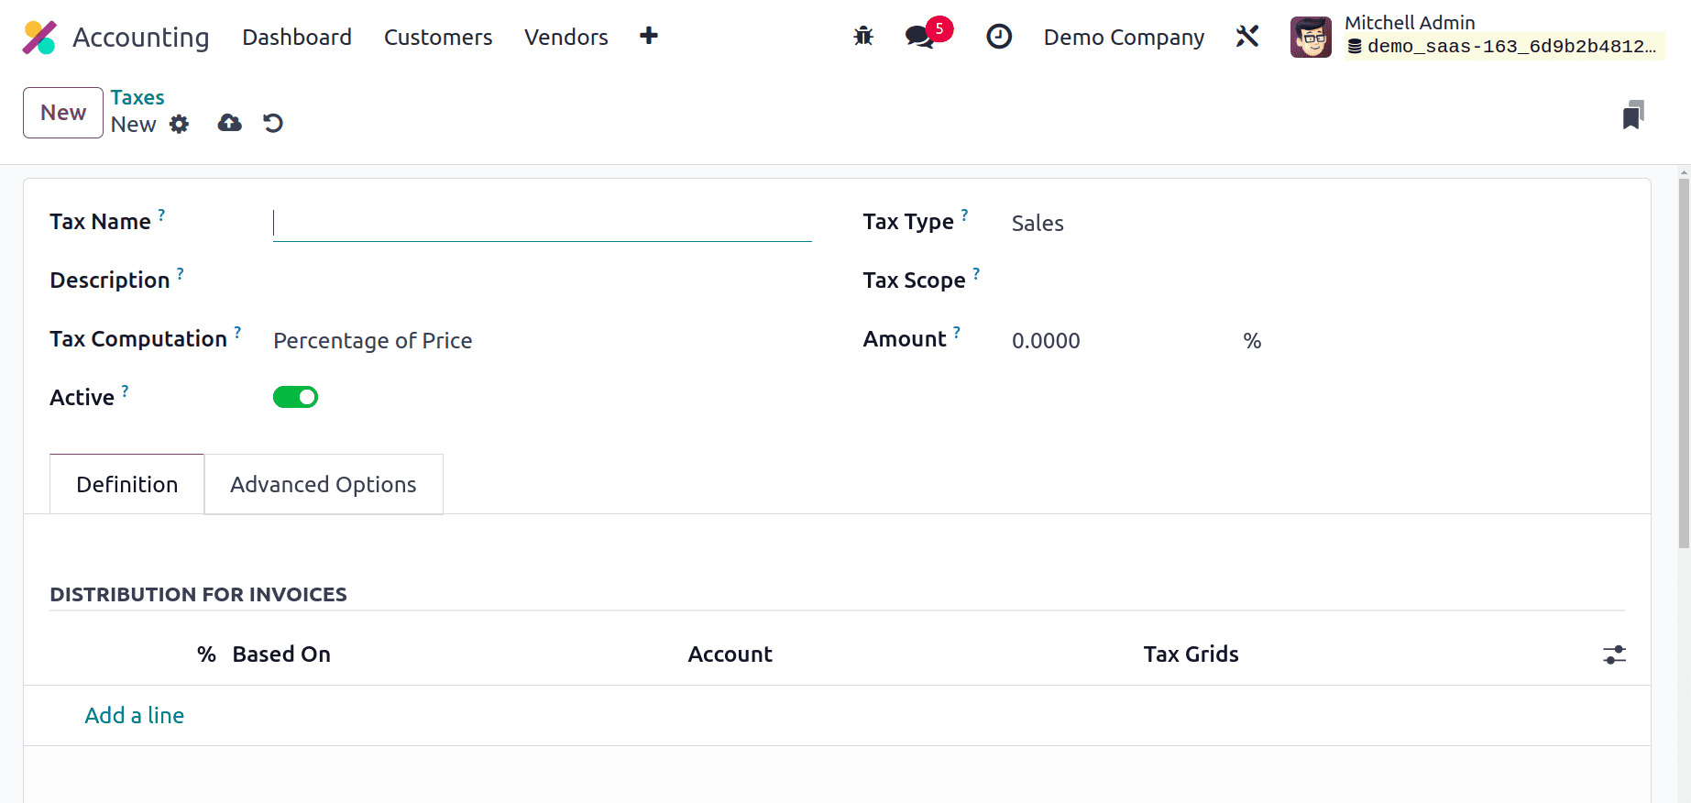Open the activities clock icon
Image resolution: width=1691 pixels, height=803 pixels.
998,37
